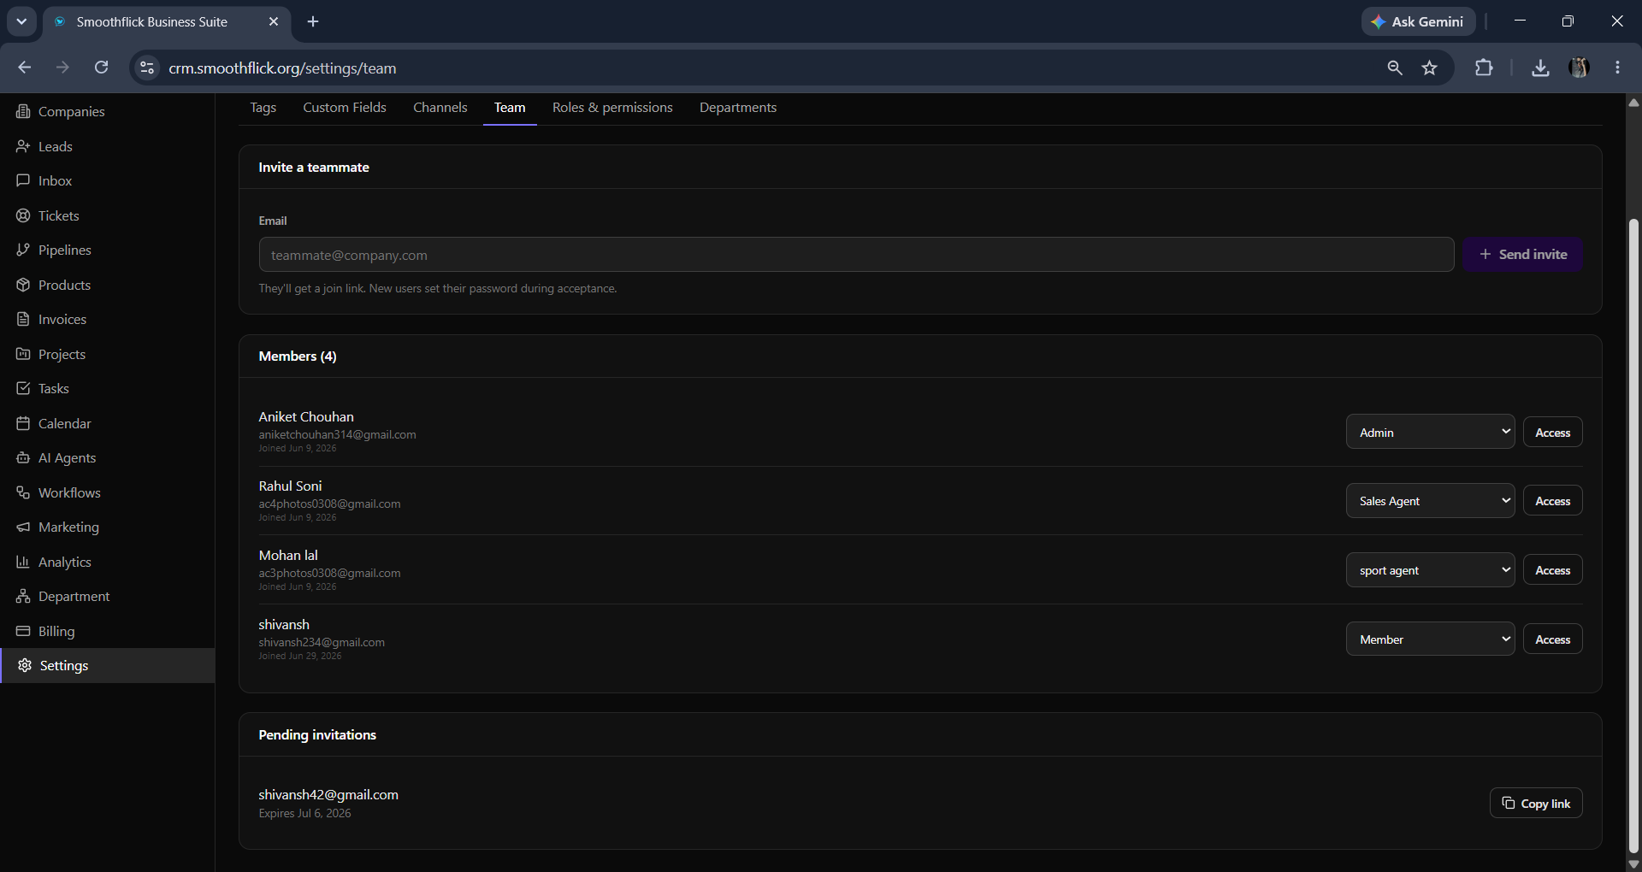Viewport: 1642px width, 872px height.
Task: Click the Billing card icon
Action: (23, 631)
